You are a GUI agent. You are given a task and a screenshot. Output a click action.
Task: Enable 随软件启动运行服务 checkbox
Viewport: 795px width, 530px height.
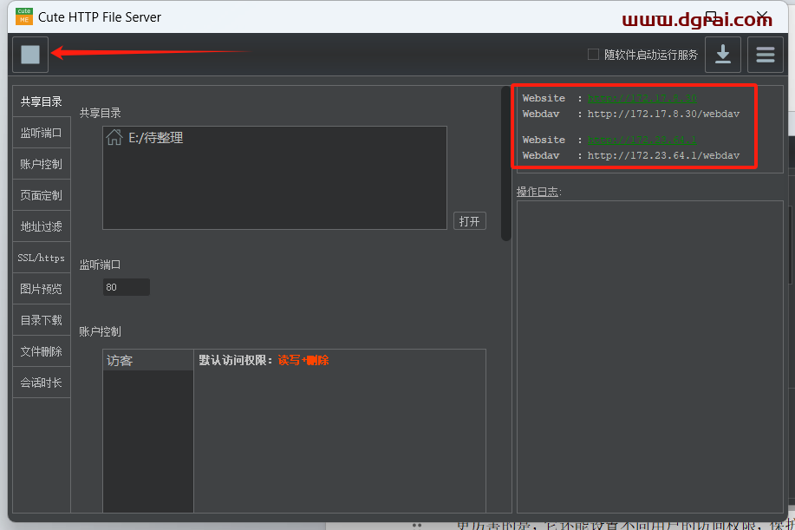[593, 55]
